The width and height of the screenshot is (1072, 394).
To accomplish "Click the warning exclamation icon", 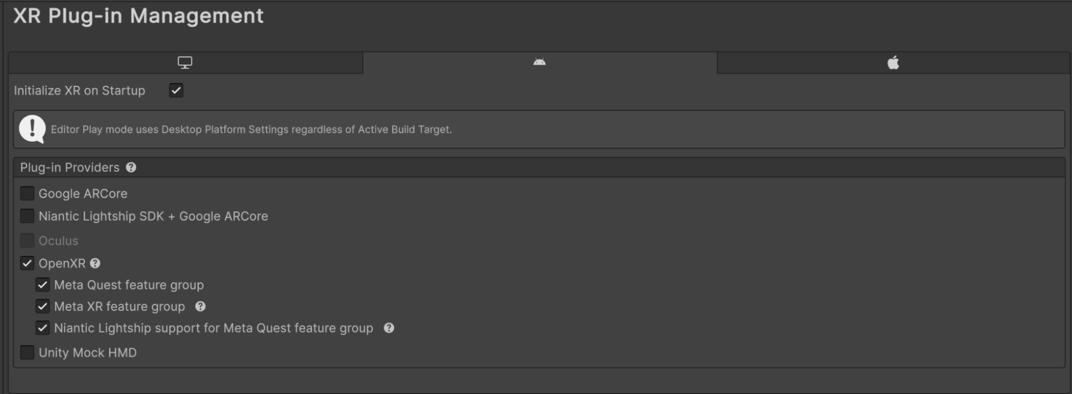I will tap(31, 129).
